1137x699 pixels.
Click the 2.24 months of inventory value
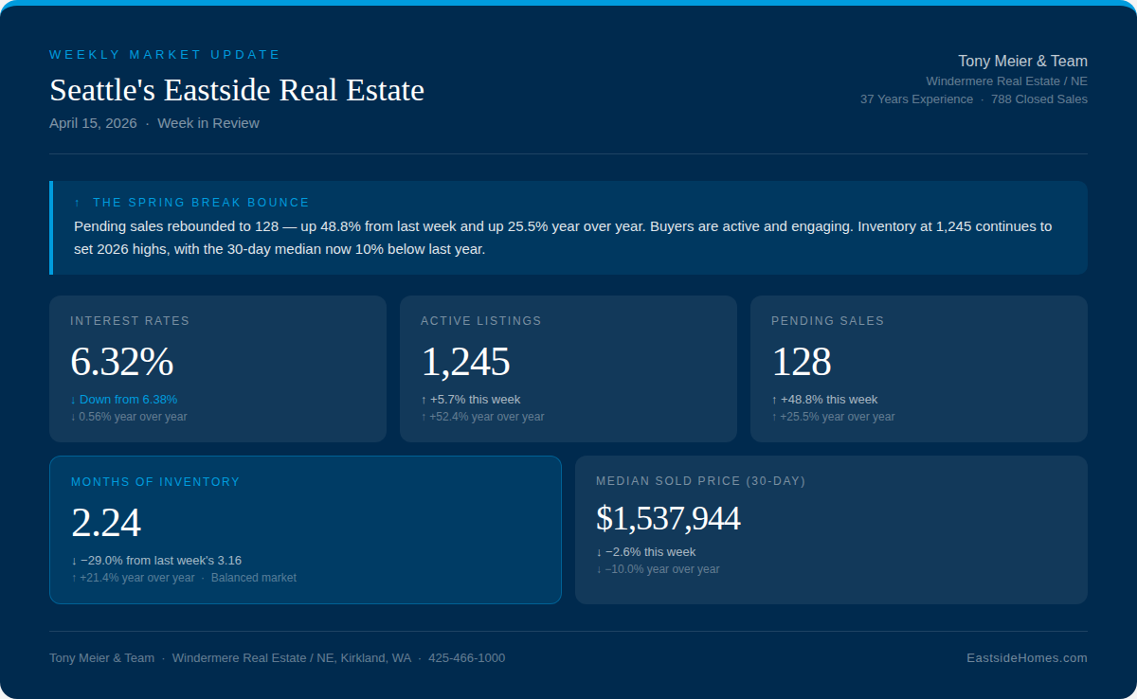[x=106, y=523]
